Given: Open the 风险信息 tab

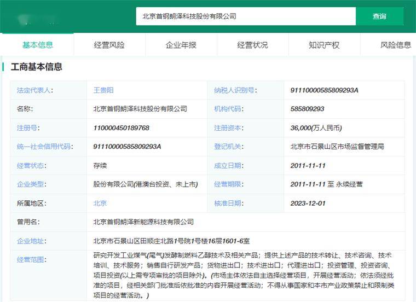Looking at the screenshot, I should [395, 45].
